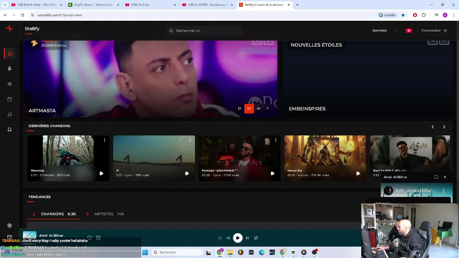Open the music note icon in sidebar
Viewport: 459px width, 258px height.
(10, 114)
